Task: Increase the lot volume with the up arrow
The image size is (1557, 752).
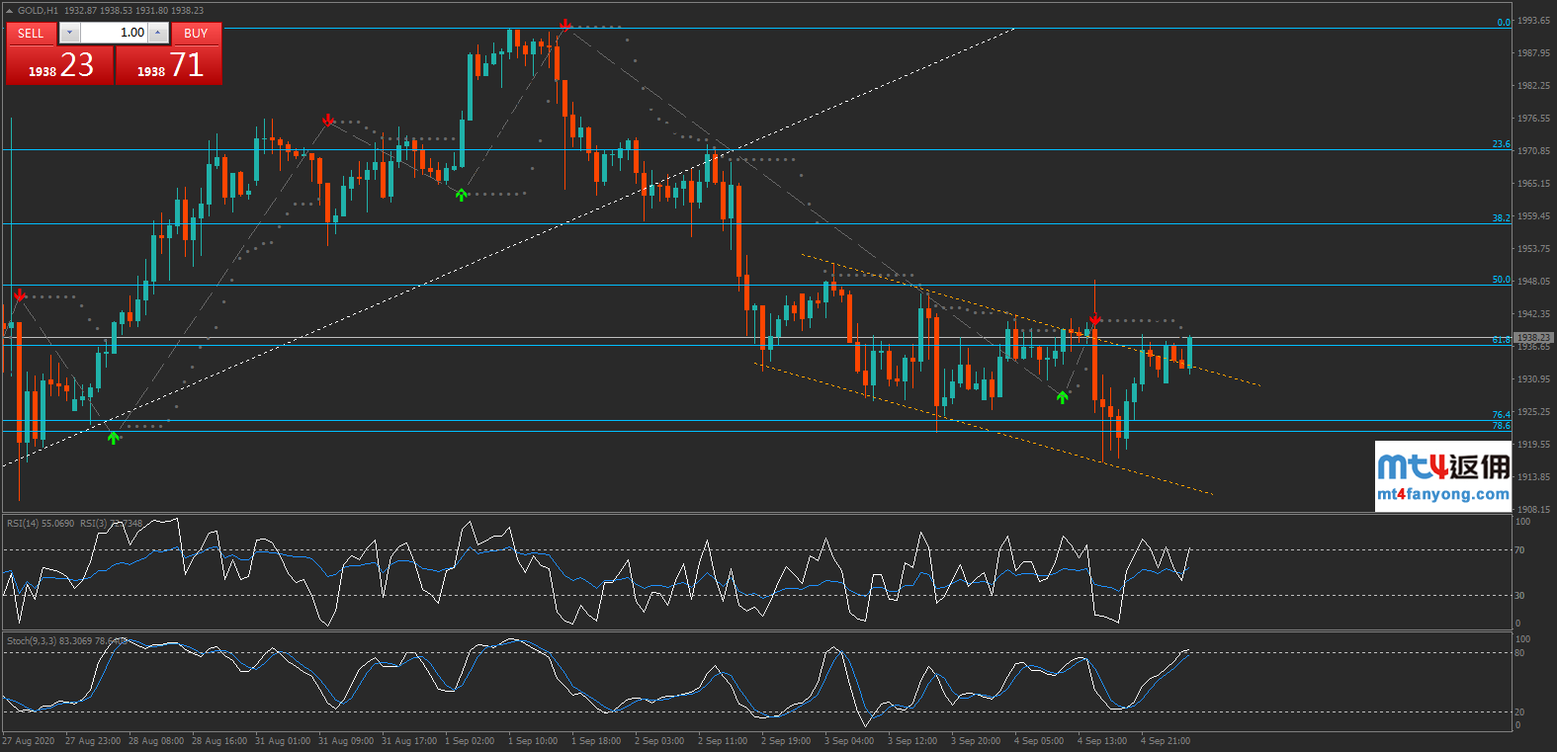Action: point(158,33)
